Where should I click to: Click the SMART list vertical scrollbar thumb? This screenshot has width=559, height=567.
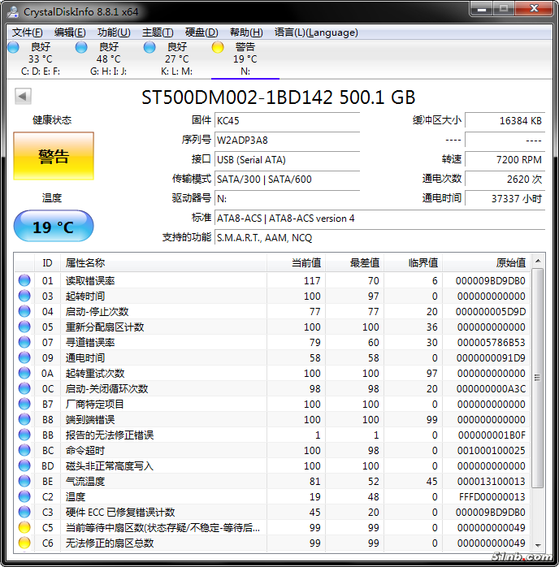538,378
